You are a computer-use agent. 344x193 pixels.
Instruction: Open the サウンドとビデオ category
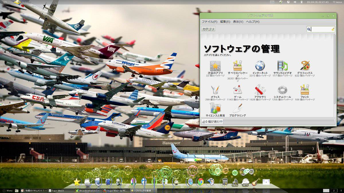282,69
